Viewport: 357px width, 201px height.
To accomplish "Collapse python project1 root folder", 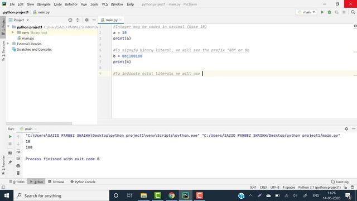I will click(x=8, y=27).
